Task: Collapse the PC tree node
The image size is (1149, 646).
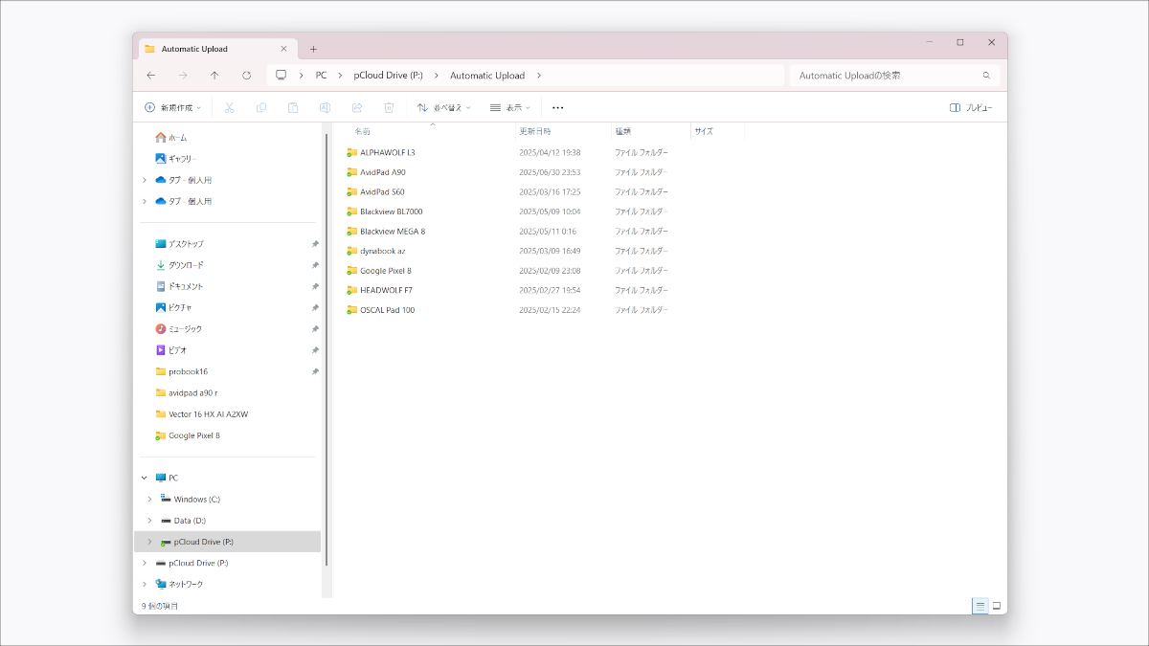Action: [x=145, y=478]
